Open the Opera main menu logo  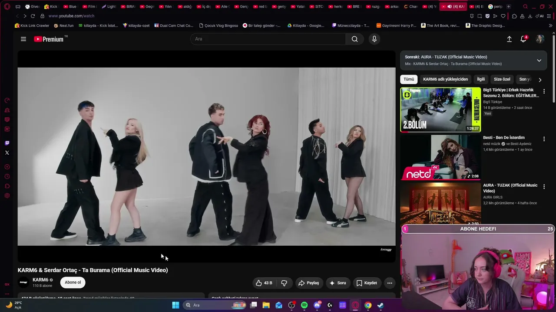[x=7, y=6]
